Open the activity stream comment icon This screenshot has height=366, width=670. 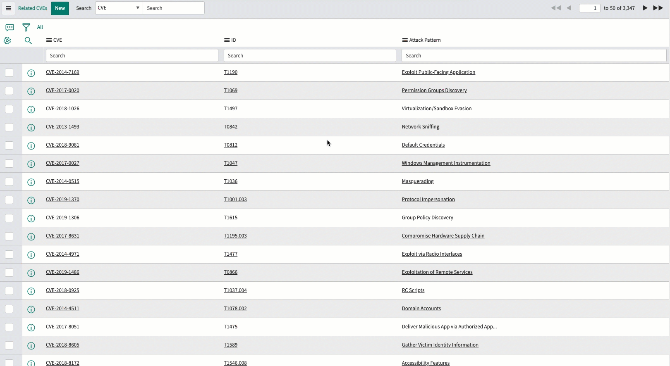[10, 27]
